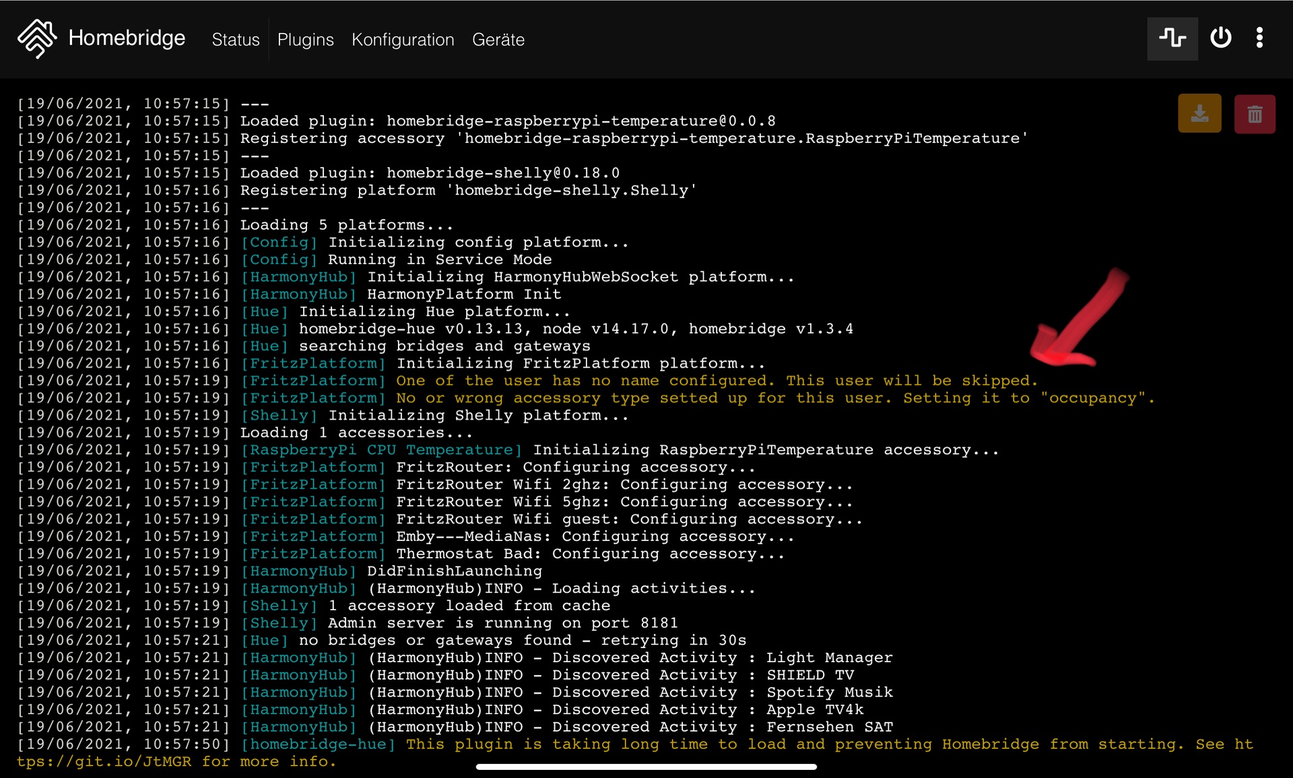Go to the Status page
This screenshot has width=1293, height=778.
(x=235, y=40)
